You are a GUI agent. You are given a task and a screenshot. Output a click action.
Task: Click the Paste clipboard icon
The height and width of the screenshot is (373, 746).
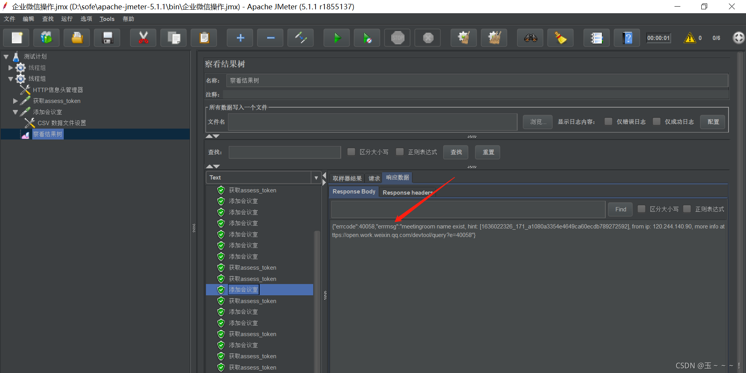point(204,38)
